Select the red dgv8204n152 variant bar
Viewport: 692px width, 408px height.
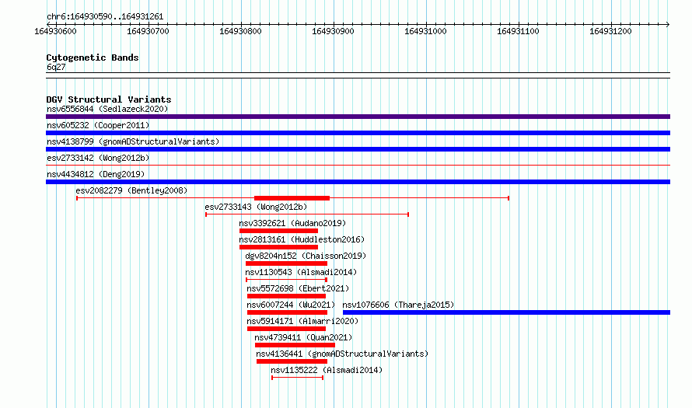point(286,263)
